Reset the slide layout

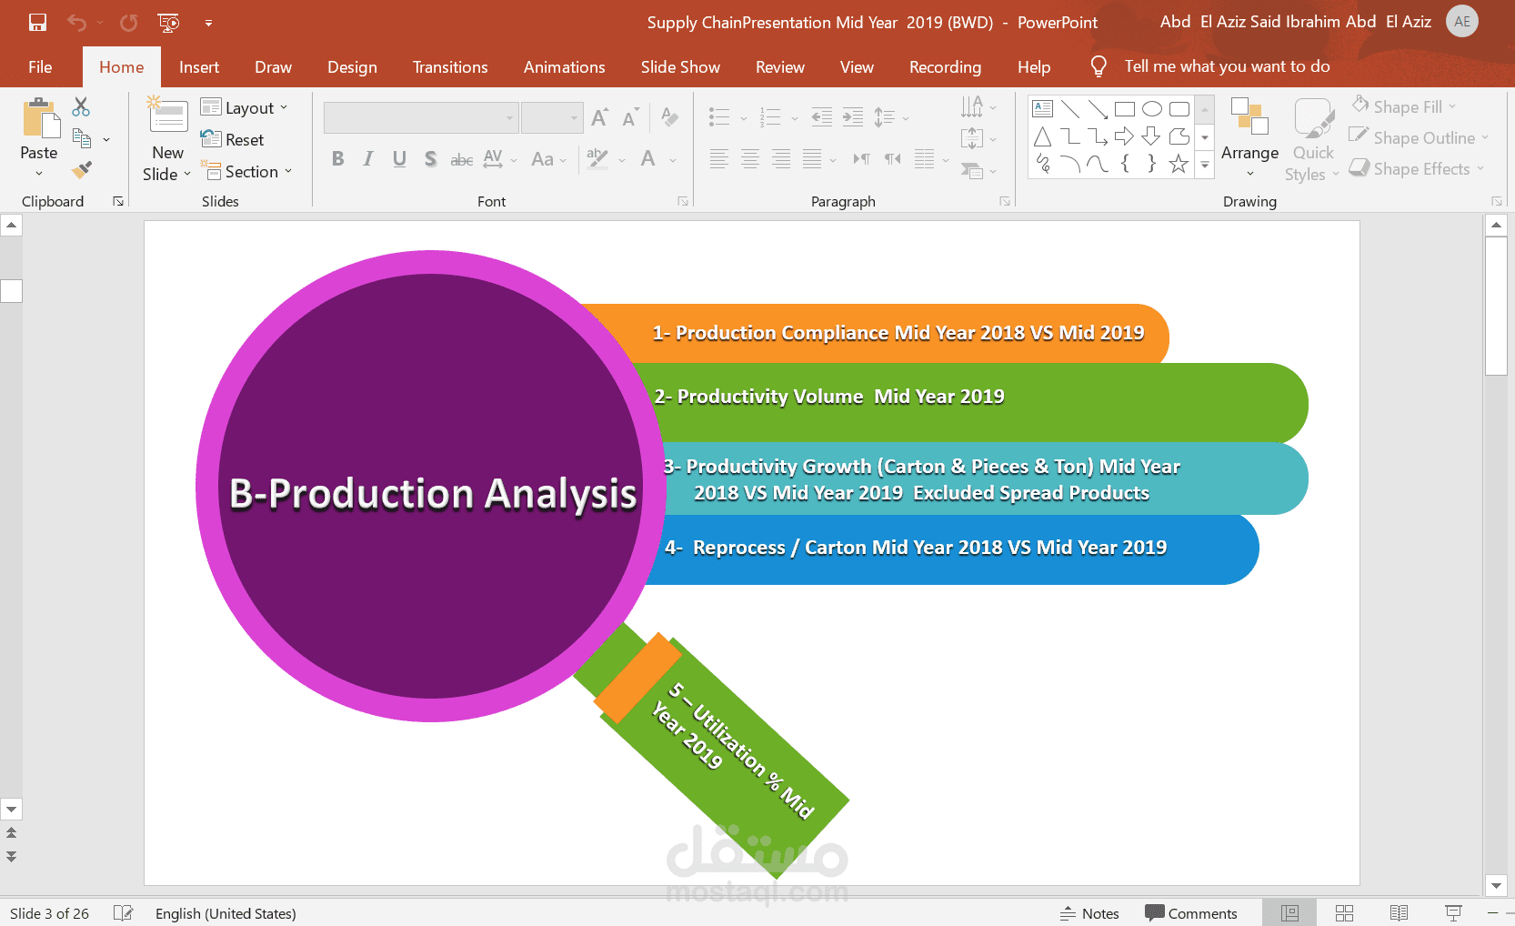232,139
